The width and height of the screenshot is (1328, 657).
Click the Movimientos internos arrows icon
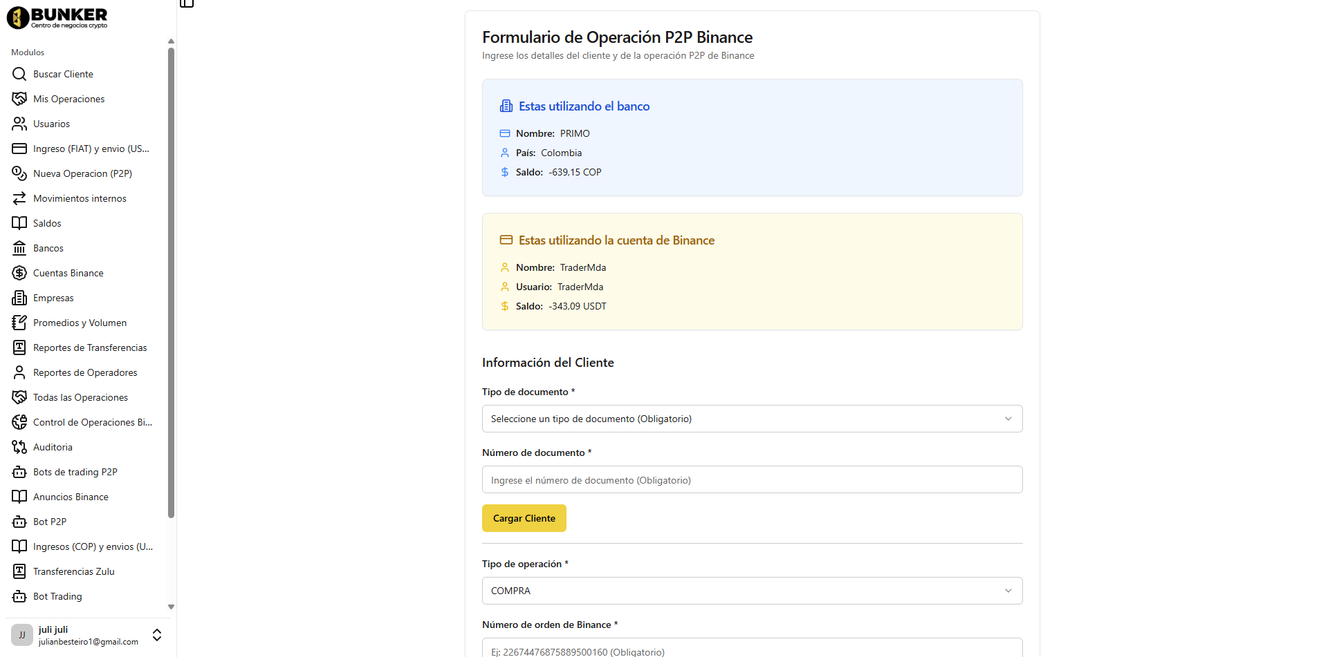(19, 198)
